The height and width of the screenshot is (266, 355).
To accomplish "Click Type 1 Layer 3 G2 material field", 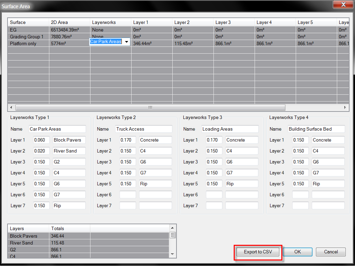I will pos(69,162).
